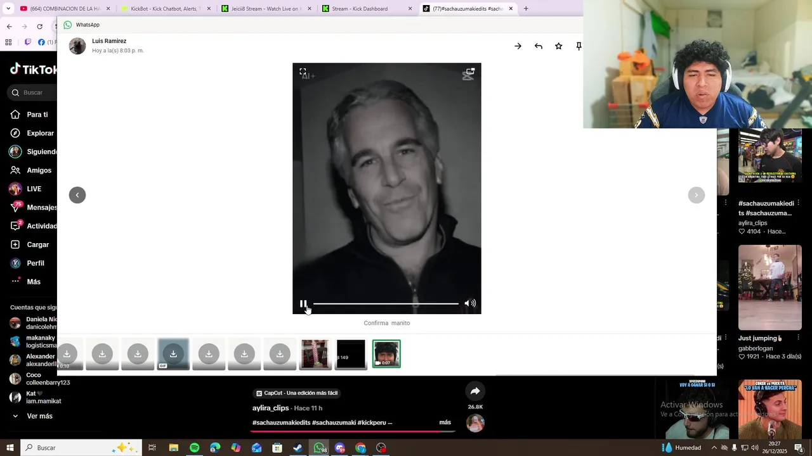The height and width of the screenshot is (456, 812).
Task: Open picture-in-picture for the video
Action: (470, 72)
